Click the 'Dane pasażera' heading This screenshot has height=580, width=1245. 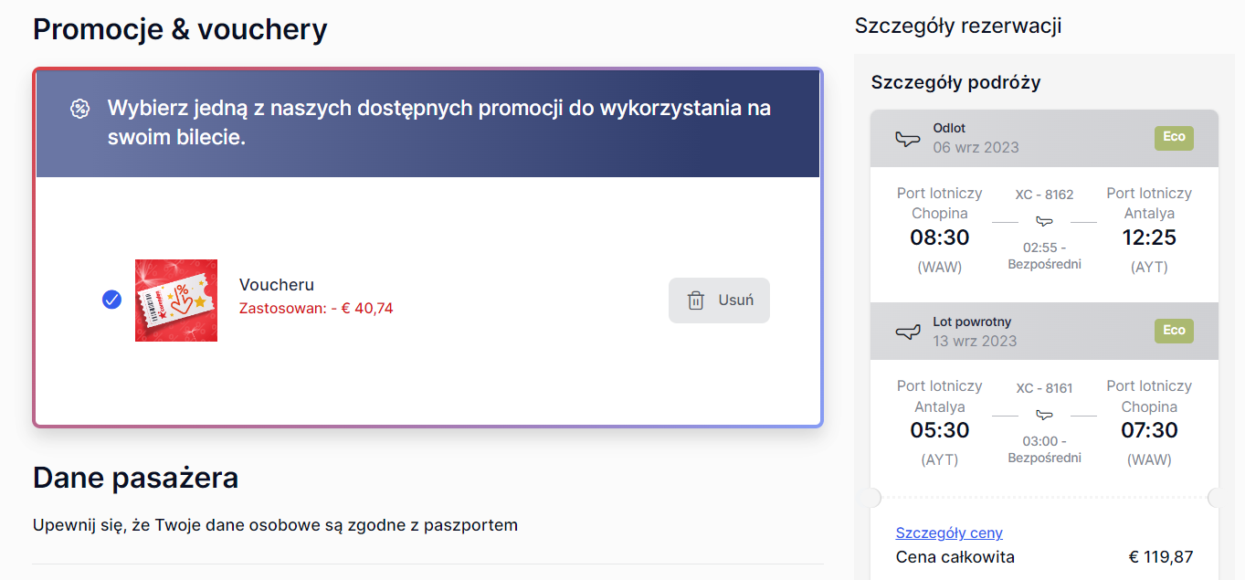coord(136,477)
